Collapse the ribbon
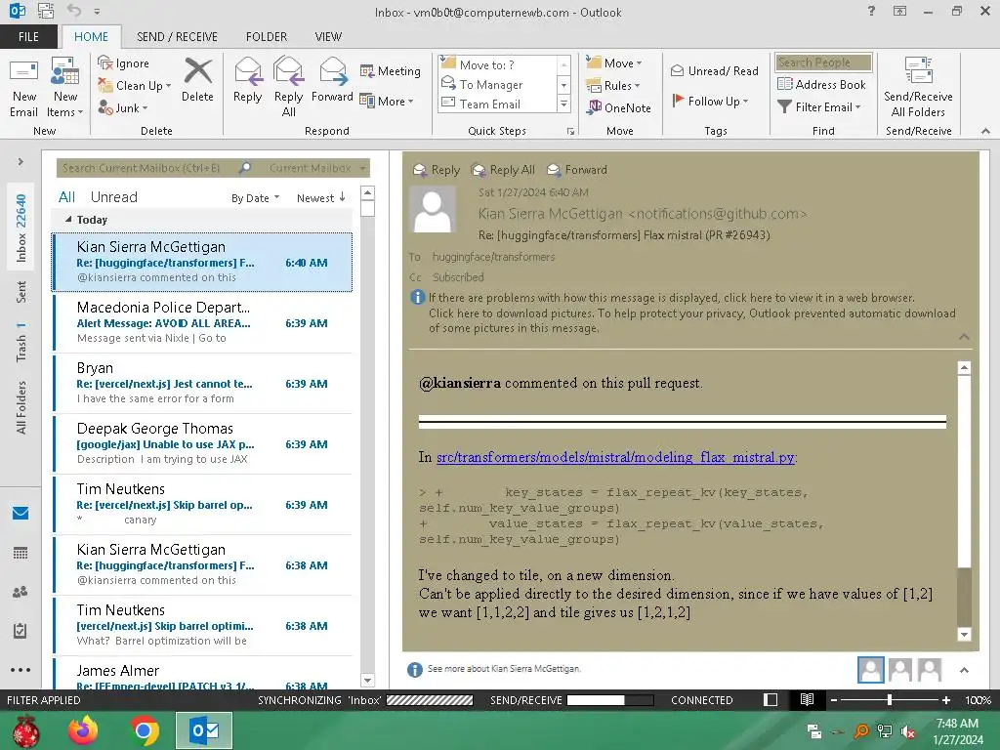The width and height of the screenshot is (1000, 750). (x=985, y=131)
